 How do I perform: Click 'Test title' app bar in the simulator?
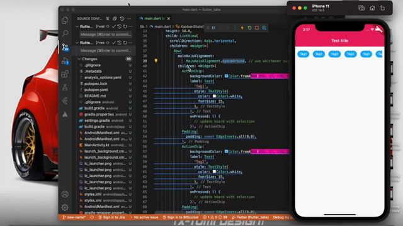pos(339,41)
